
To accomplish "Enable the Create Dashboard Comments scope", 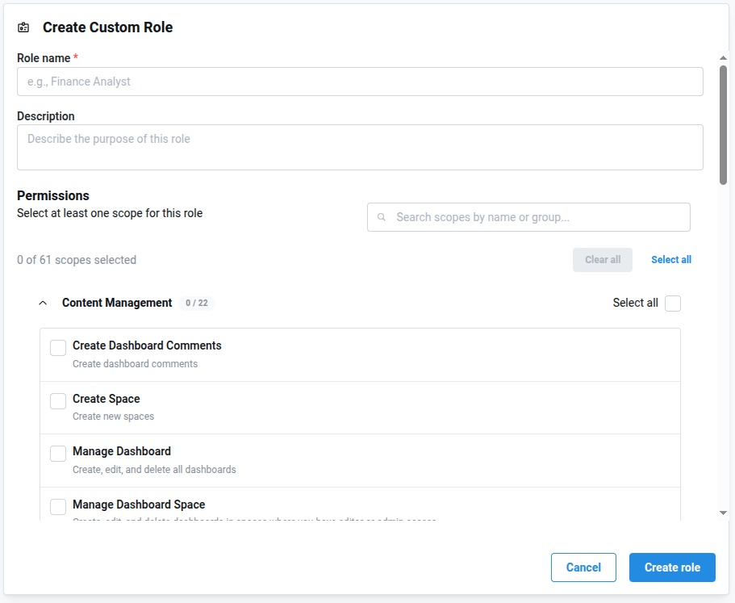I will click(x=57, y=347).
